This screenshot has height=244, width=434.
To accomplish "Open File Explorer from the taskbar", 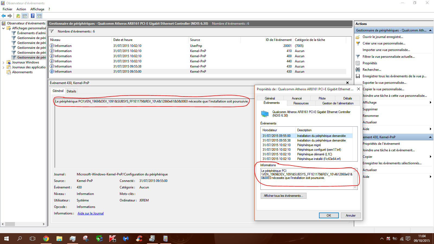I will point(59,239).
